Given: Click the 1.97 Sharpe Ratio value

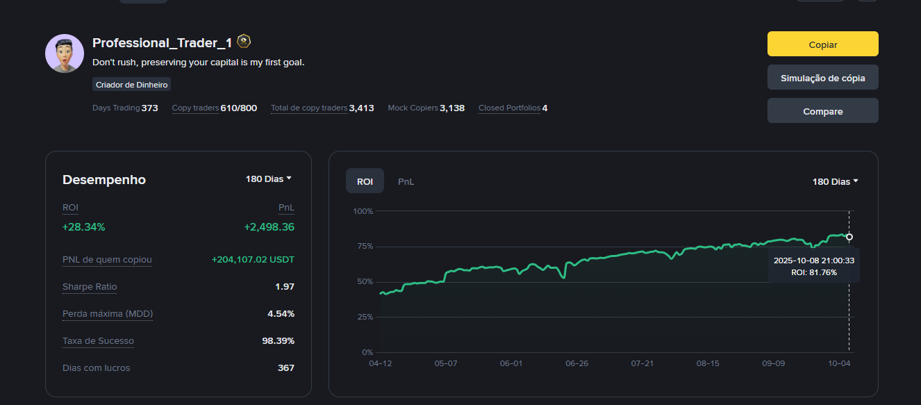Looking at the screenshot, I should (285, 287).
